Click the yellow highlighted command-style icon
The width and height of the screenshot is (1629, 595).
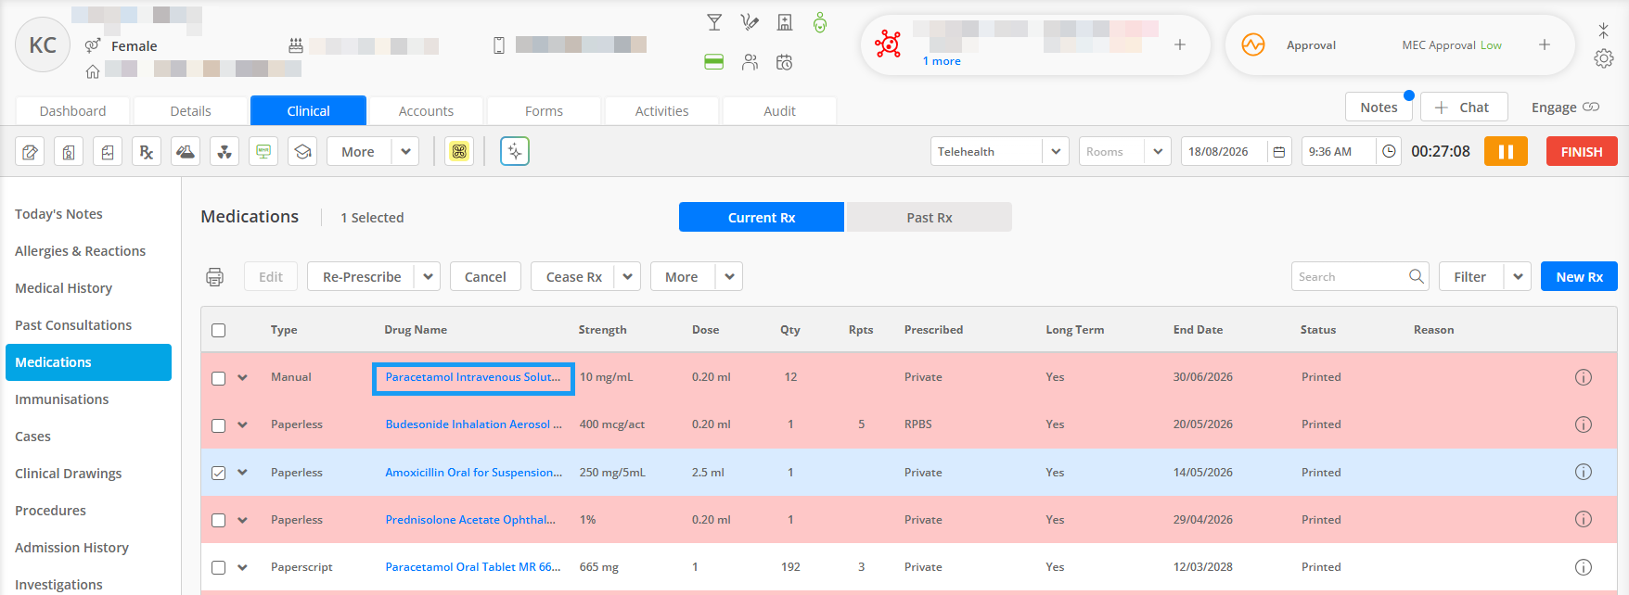(459, 152)
